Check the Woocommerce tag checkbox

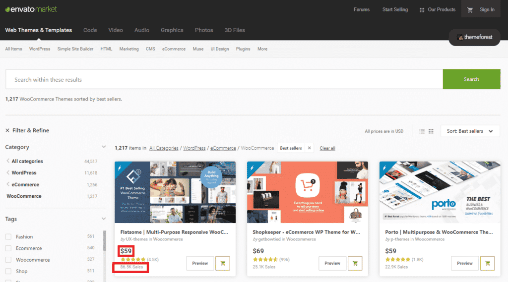click(8, 260)
